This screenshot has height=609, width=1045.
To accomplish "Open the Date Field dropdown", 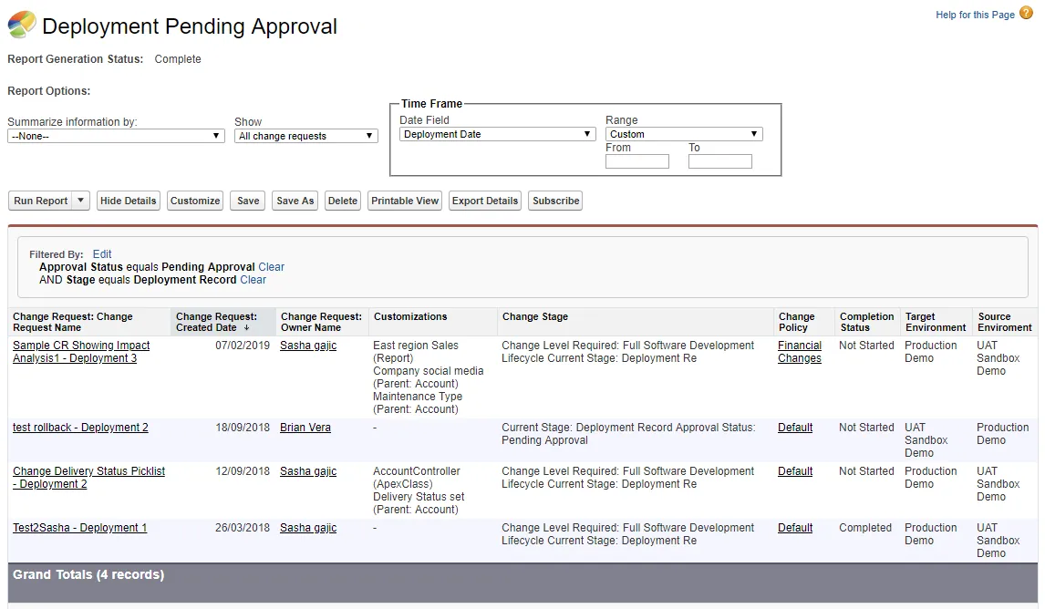I will tap(497, 134).
